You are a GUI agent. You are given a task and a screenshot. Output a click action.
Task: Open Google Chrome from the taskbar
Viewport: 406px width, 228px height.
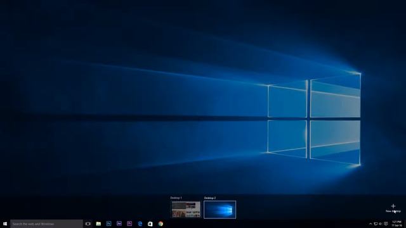(x=160, y=224)
